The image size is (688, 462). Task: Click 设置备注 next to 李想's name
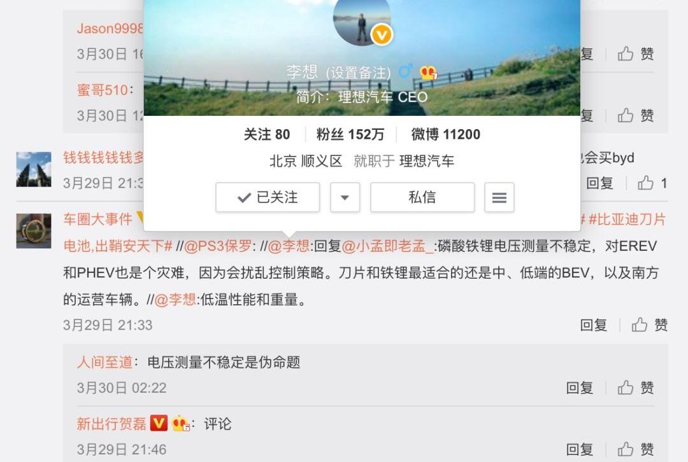click(358, 73)
